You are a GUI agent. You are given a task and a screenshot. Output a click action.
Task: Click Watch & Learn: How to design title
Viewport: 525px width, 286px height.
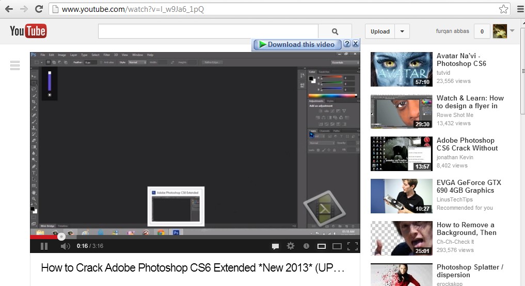(x=470, y=102)
